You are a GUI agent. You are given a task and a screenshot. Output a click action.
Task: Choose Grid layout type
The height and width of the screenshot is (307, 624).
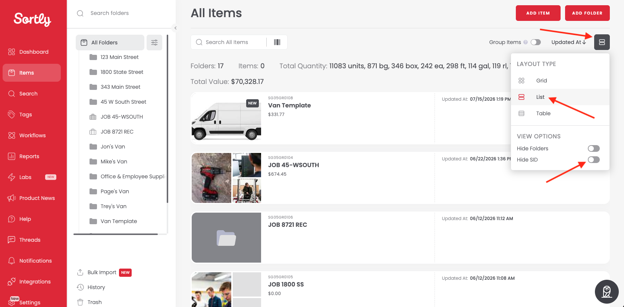[x=560, y=81]
